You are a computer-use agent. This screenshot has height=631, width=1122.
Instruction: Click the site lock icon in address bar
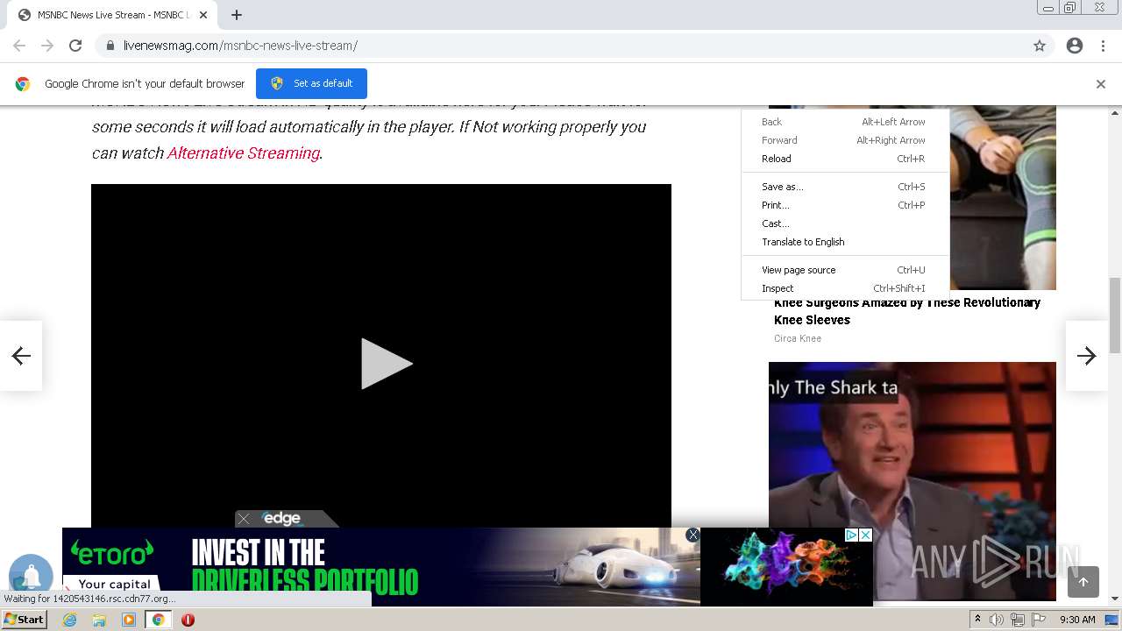click(x=110, y=46)
